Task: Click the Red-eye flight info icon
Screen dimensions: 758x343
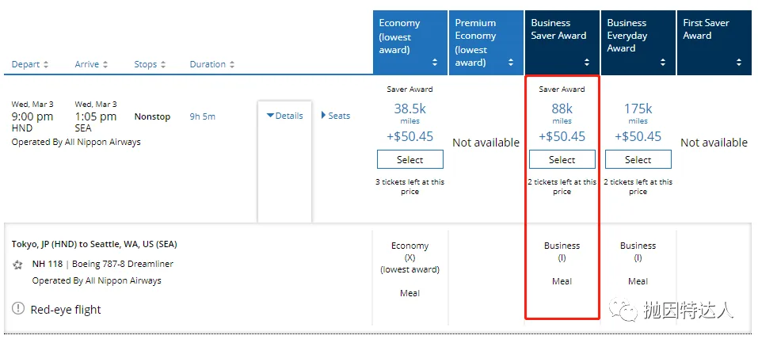Action: click(18, 308)
